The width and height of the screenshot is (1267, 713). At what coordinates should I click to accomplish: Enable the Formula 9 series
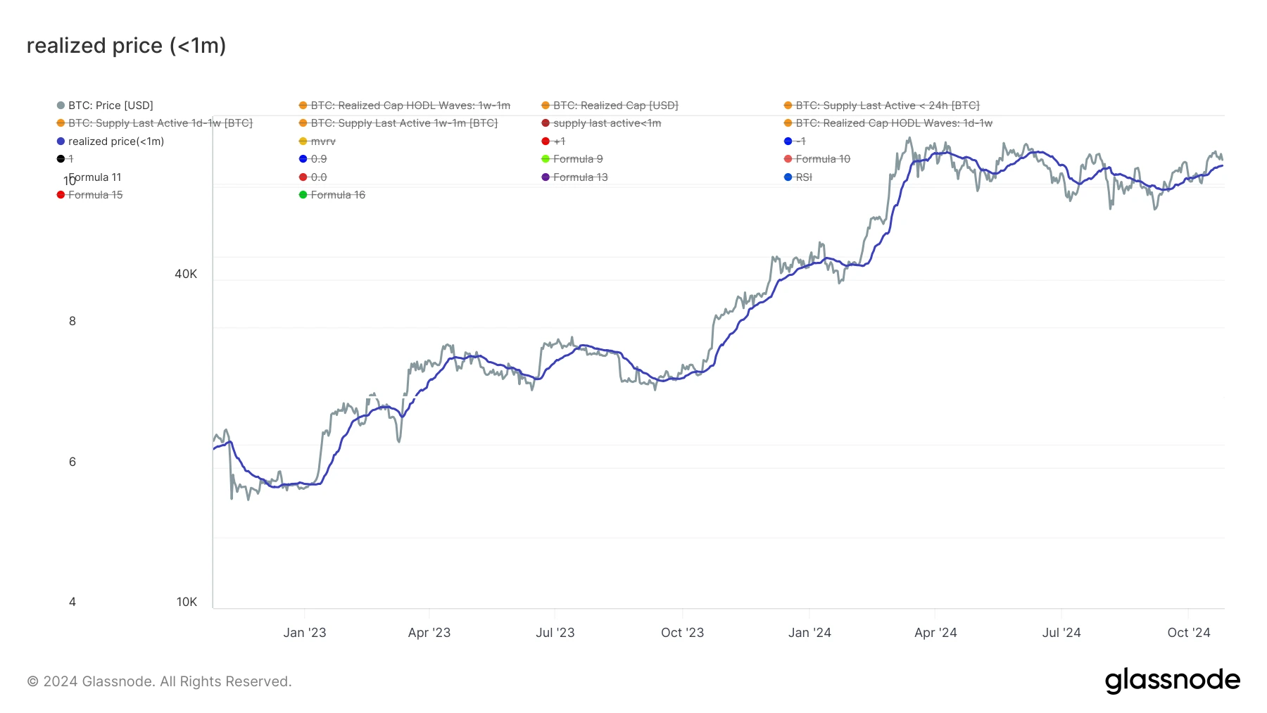572,159
